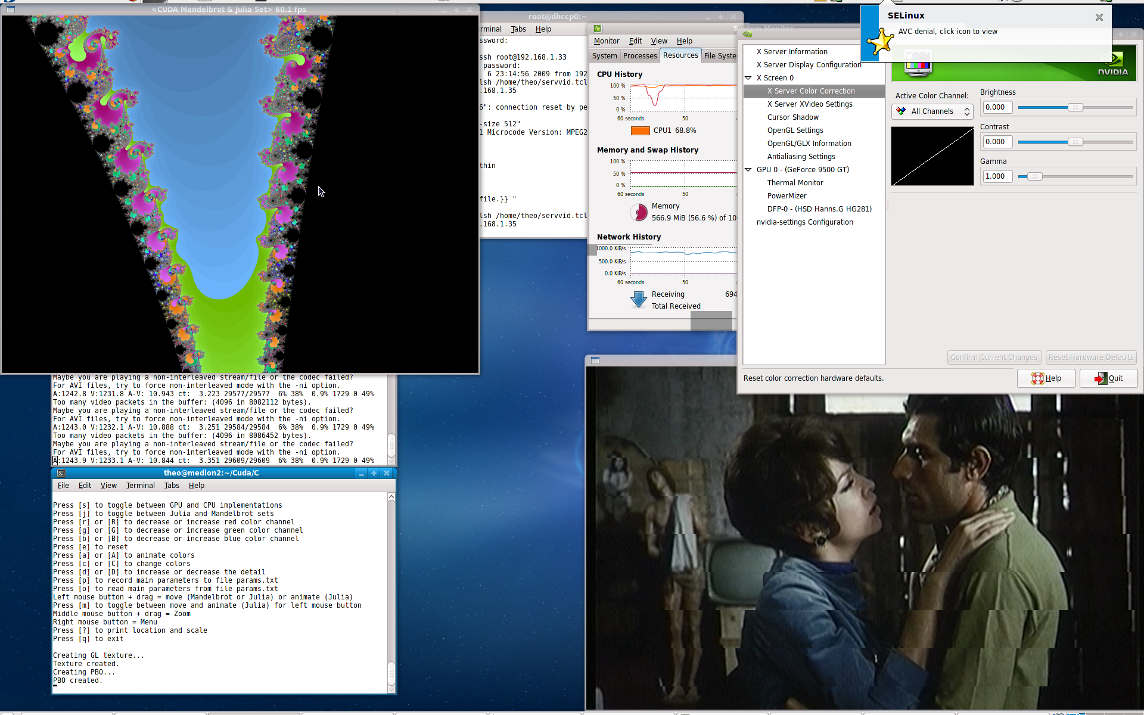Click the blue Receiving arrow icon
The width and height of the screenshot is (1144, 715).
(639, 300)
